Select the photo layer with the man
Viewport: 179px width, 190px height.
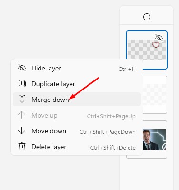tap(154, 140)
